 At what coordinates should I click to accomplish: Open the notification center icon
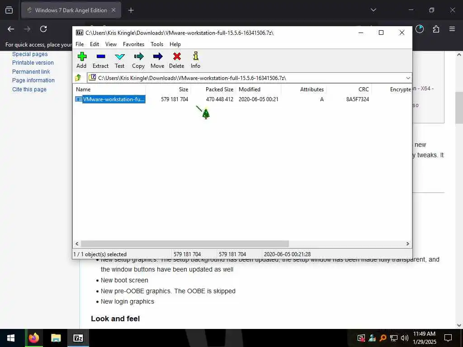(448, 338)
